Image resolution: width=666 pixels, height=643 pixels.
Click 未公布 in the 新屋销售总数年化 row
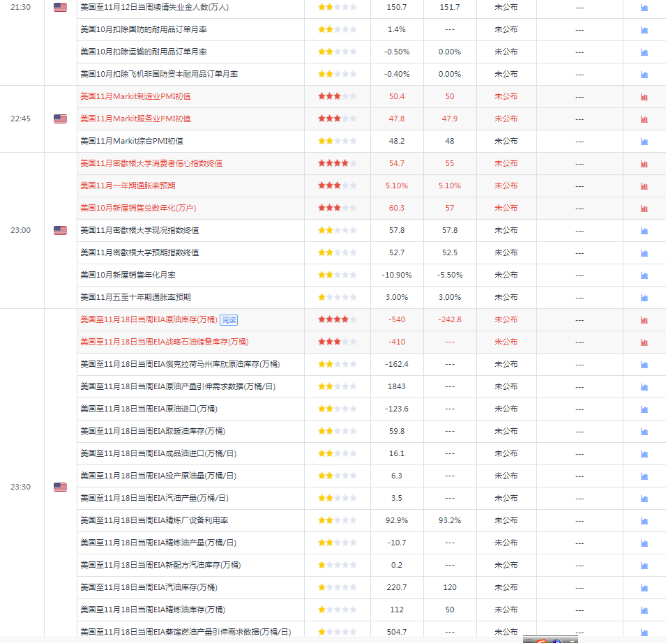click(506, 208)
